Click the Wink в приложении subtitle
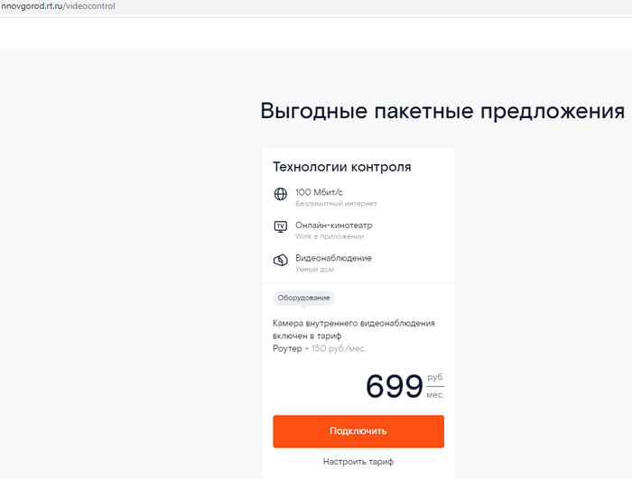632x479 pixels. 329,236
